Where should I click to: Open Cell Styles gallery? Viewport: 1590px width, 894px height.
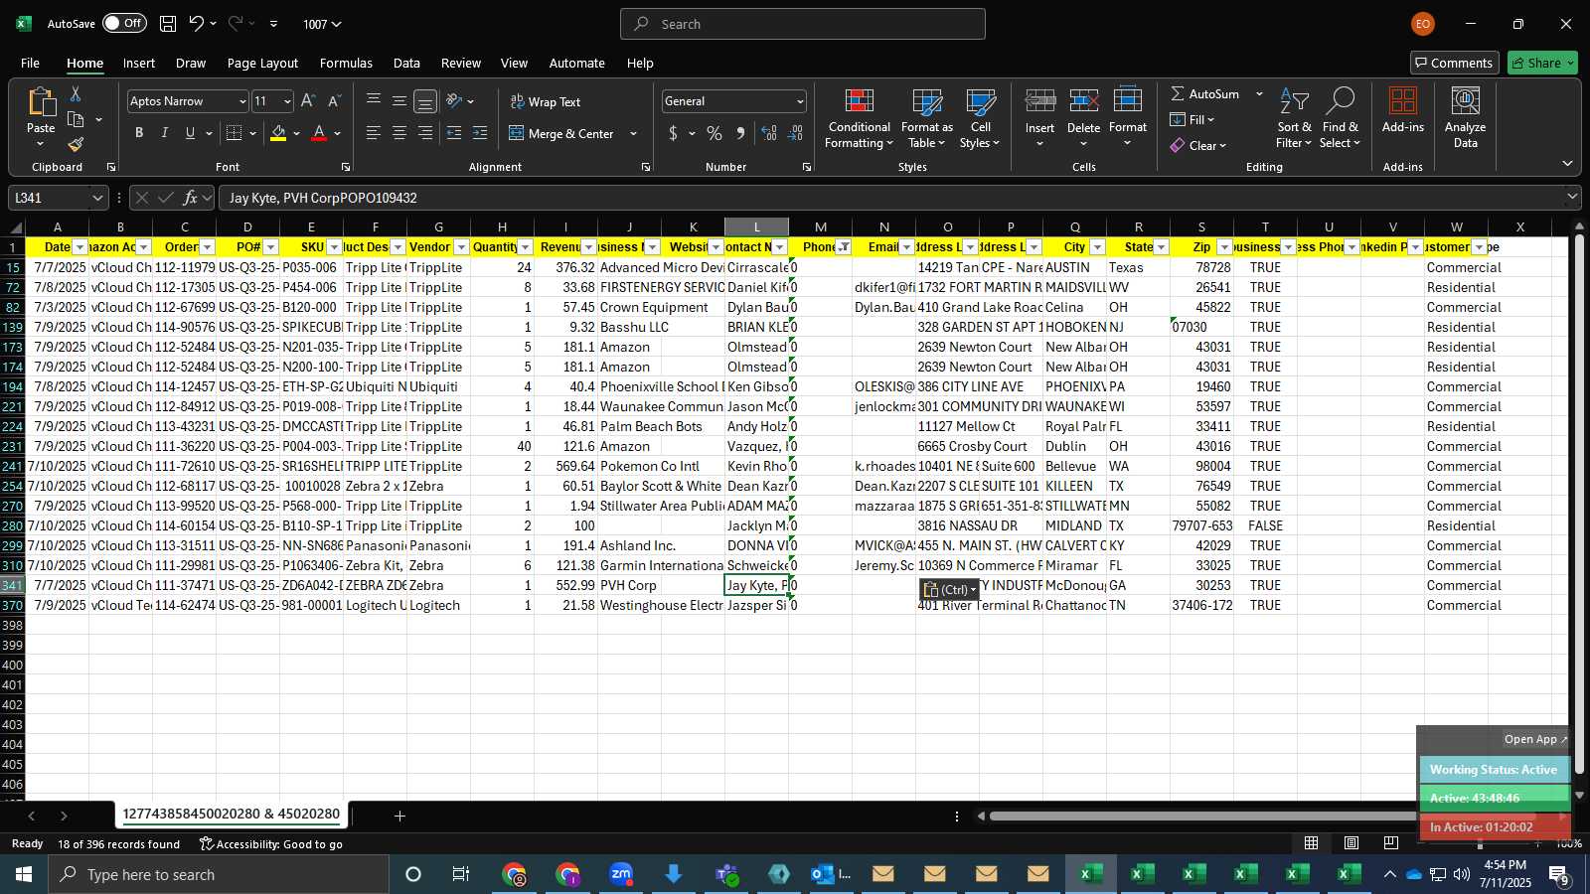click(980, 119)
